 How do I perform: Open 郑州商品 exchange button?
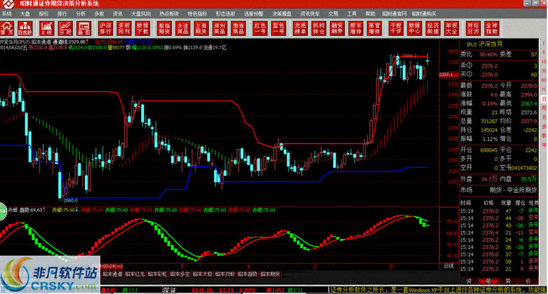click(219, 28)
